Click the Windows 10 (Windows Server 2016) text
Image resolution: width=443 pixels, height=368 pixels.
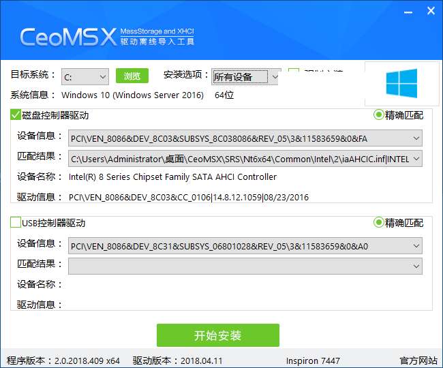pos(132,95)
